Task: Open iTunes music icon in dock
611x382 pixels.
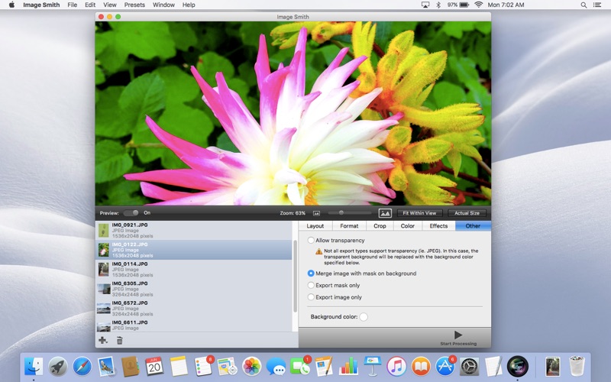Action: pyautogui.click(x=396, y=367)
